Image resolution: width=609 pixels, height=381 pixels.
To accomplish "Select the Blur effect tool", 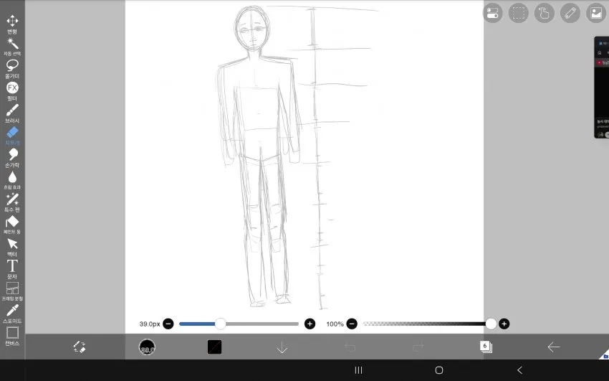I will pyautogui.click(x=12, y=180).
